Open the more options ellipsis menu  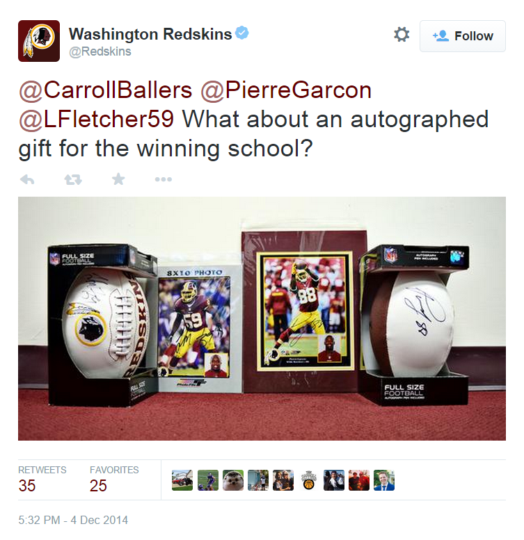click(x=164, y=179)
